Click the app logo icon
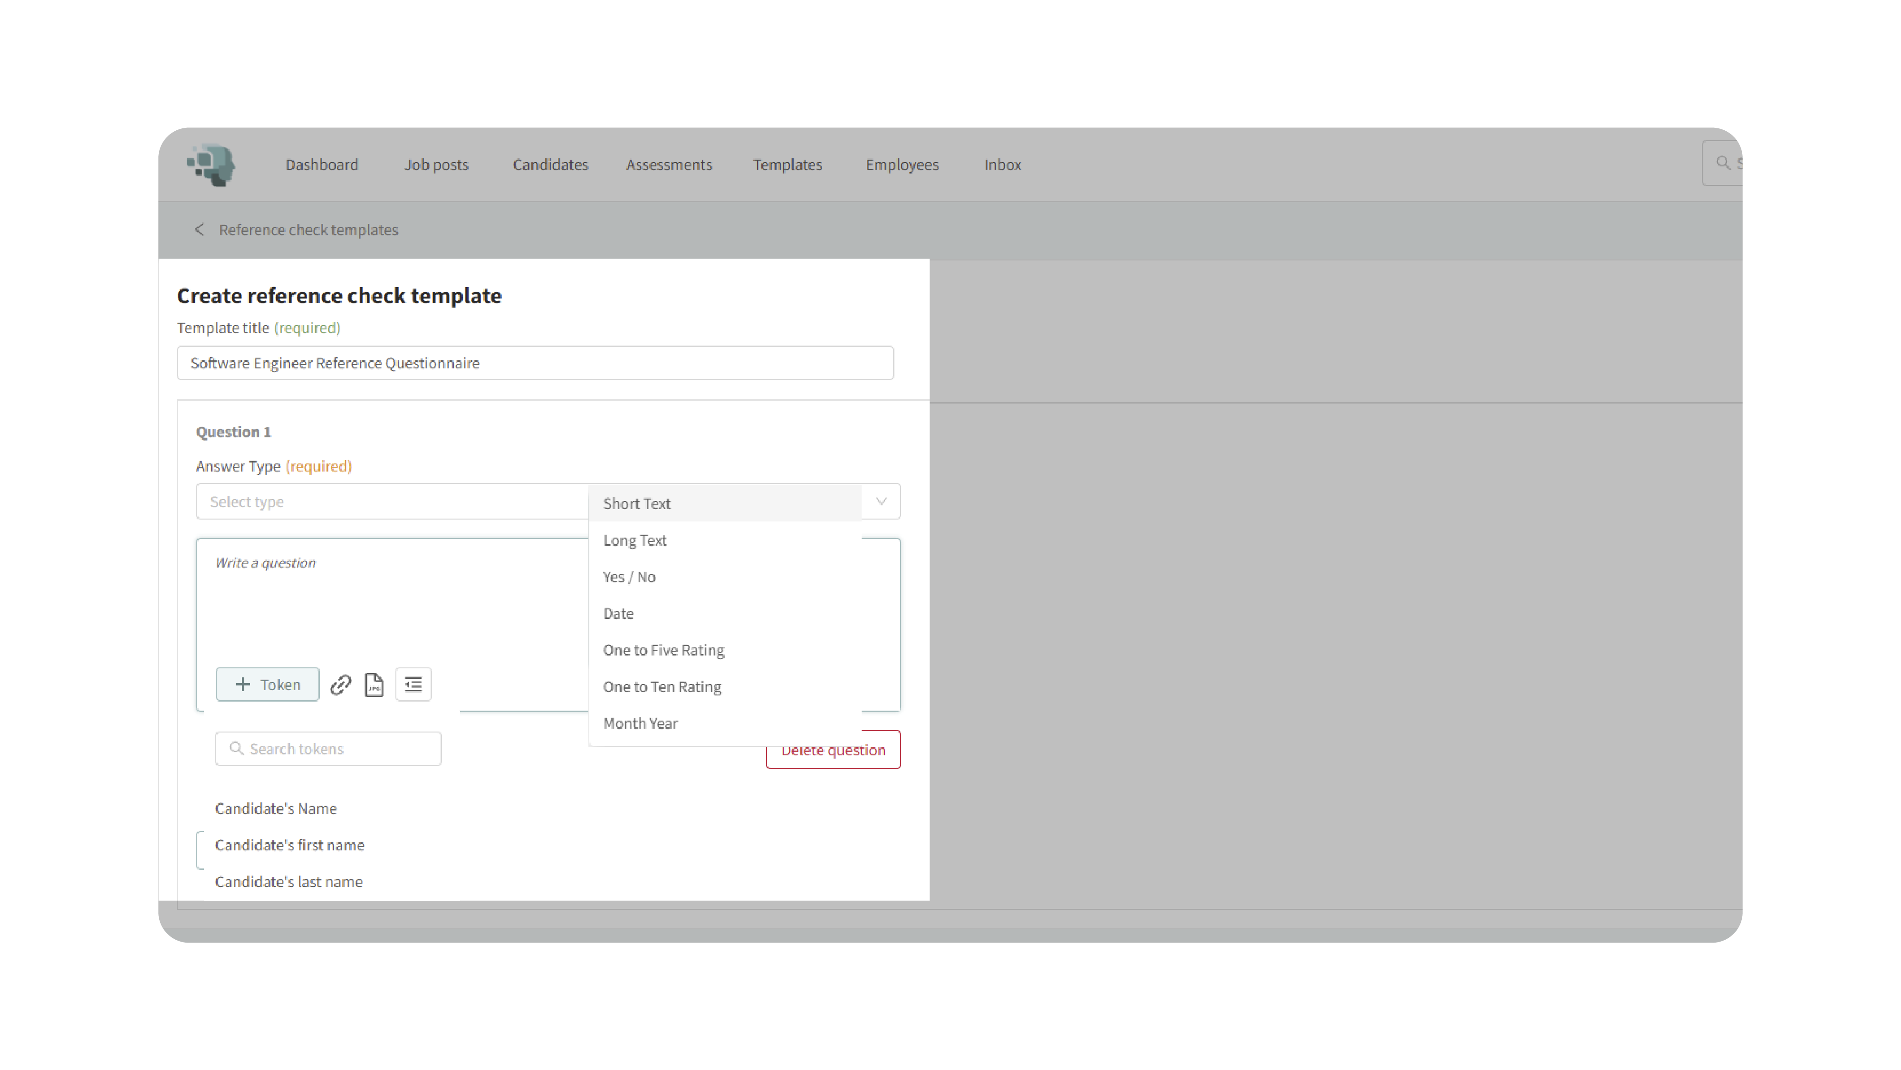Image resolution: width=1901 pixels, height=1070 pixels. coord(212,164)
